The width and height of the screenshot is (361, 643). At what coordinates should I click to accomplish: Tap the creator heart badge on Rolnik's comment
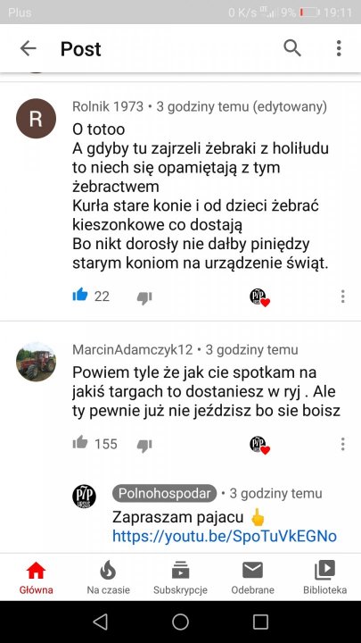260,296
